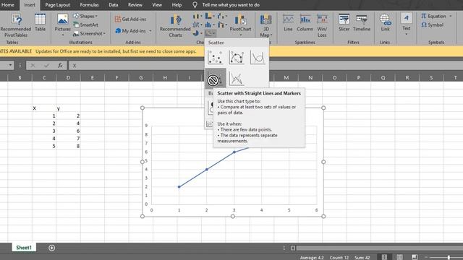Select the cell containing y
463x260 pixels.
[x=68, y=108]
